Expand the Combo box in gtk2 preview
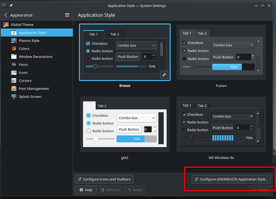The height and width of the screenshot is (199, 276). click(x=136, y=118)
